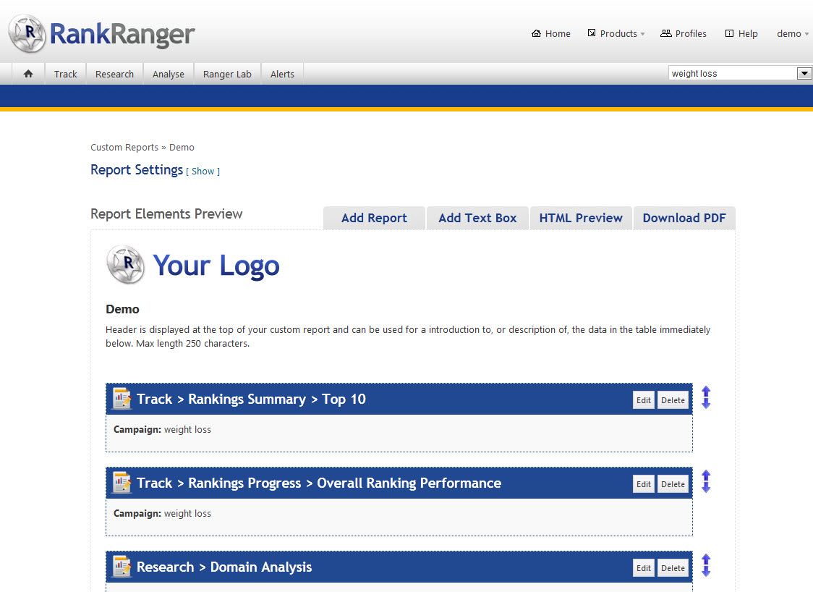Open the Alerts menu

pyautogui.click(x=282, y=75)
